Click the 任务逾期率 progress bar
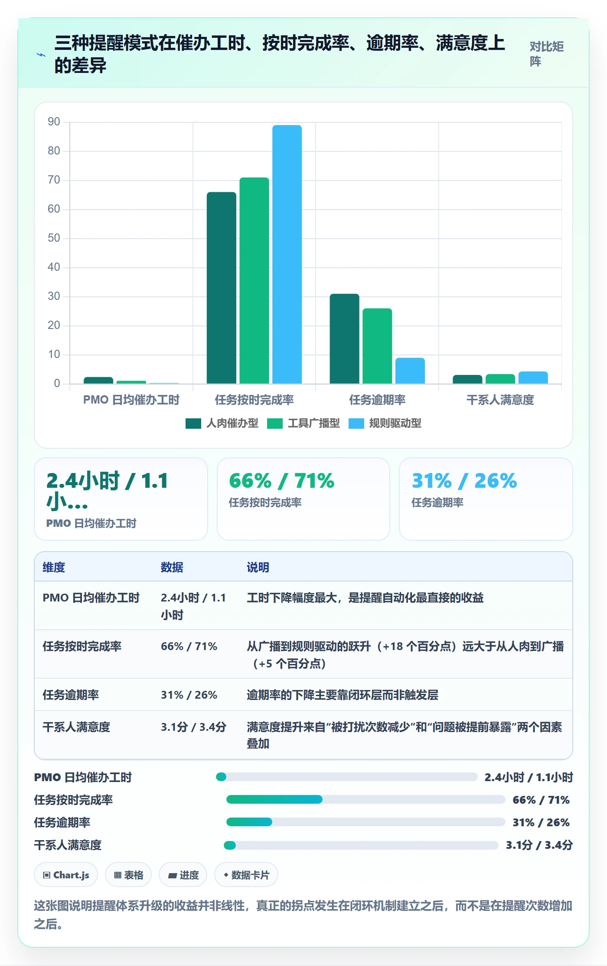The width and height of the screenshot is (607, 966). (x=366, y=822)
